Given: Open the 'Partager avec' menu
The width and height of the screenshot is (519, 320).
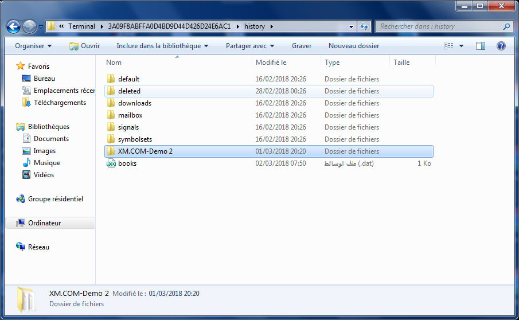Looking at the screenshot, I should (x=249, y=46).
